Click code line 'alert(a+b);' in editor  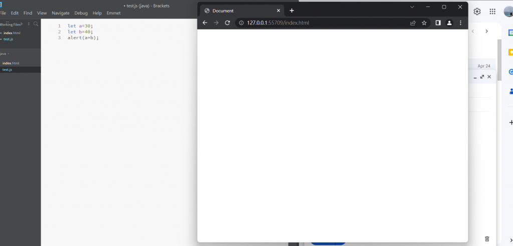(83, 37)
